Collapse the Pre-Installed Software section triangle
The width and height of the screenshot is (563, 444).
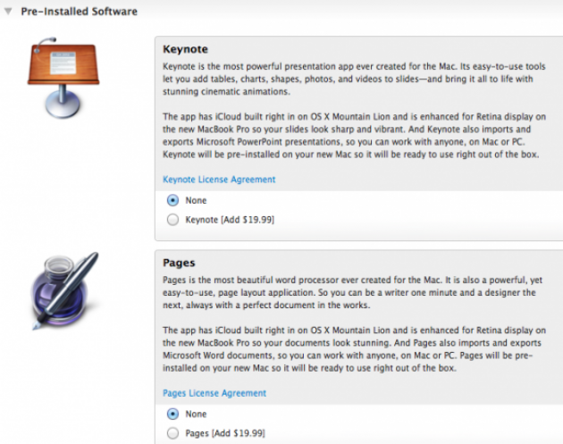pyautogui.click(x=8, y=12)
